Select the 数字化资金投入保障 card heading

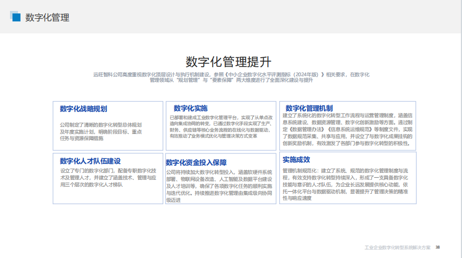point(196,162)
